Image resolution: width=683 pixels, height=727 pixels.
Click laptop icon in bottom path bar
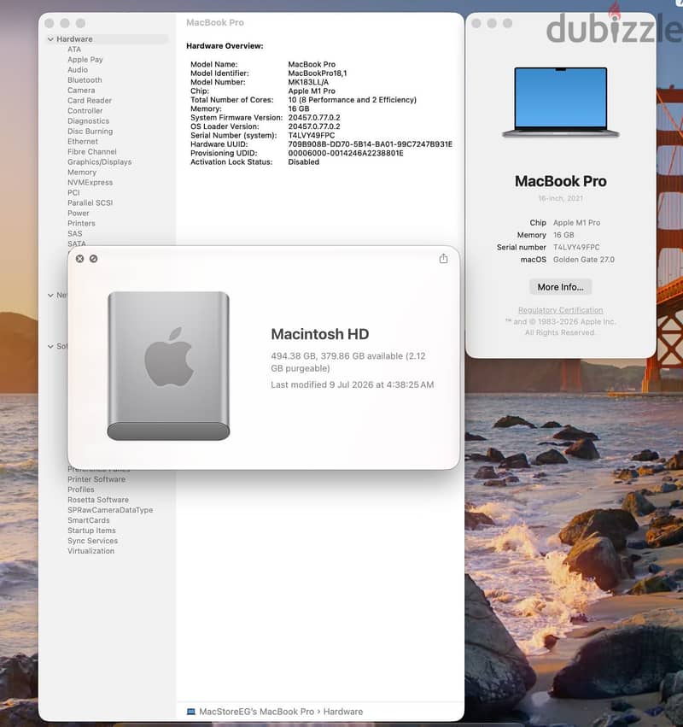[191, 712]
